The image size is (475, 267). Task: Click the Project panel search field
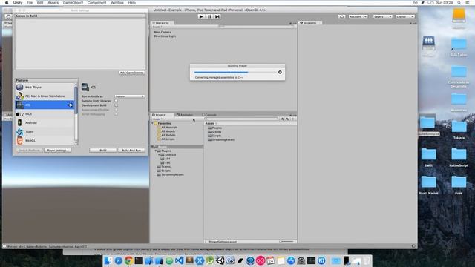tap(242, 119)
